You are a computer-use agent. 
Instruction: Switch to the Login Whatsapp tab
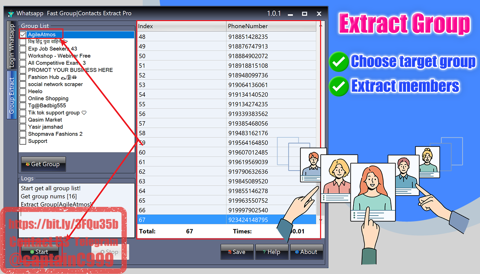pos(12,45)
